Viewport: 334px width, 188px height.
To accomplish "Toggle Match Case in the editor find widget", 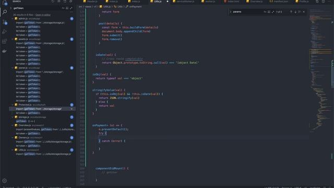I will 265,12.
